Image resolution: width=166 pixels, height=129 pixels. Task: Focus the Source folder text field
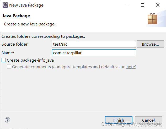pos(94,44)
